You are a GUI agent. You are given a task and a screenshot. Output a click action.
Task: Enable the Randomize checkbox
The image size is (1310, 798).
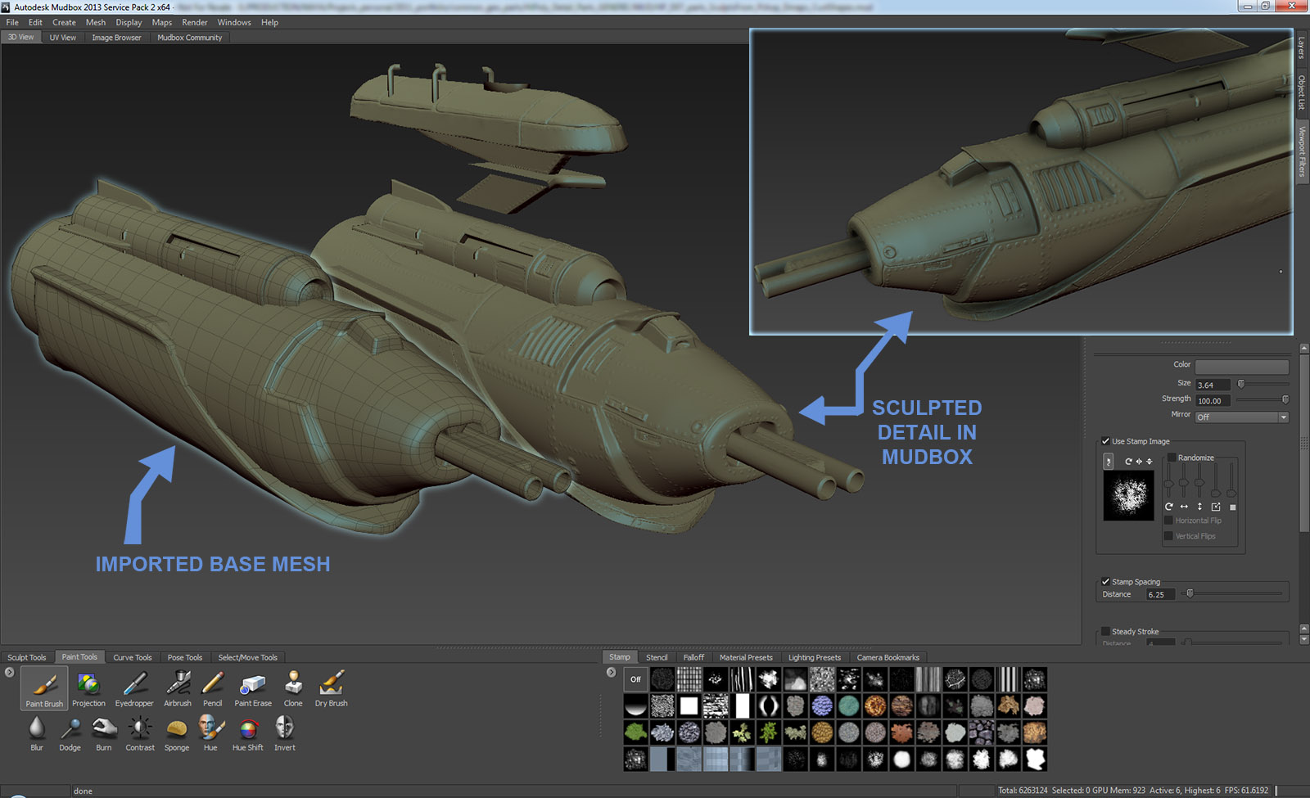tap(1172, 458)
